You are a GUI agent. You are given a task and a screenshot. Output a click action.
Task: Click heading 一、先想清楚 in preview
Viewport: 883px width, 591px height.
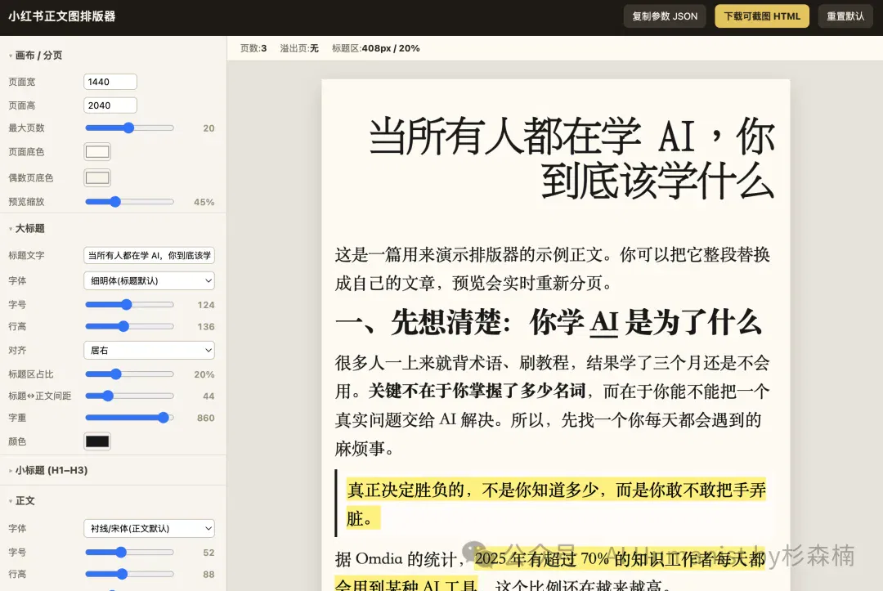pos(549,323)
